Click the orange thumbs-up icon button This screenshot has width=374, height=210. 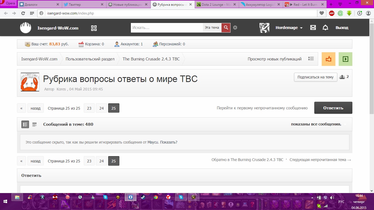coord(329,59)
